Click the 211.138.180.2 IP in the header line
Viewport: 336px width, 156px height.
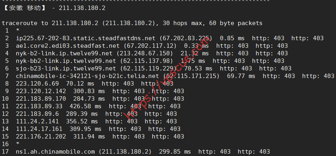point(82,8)
